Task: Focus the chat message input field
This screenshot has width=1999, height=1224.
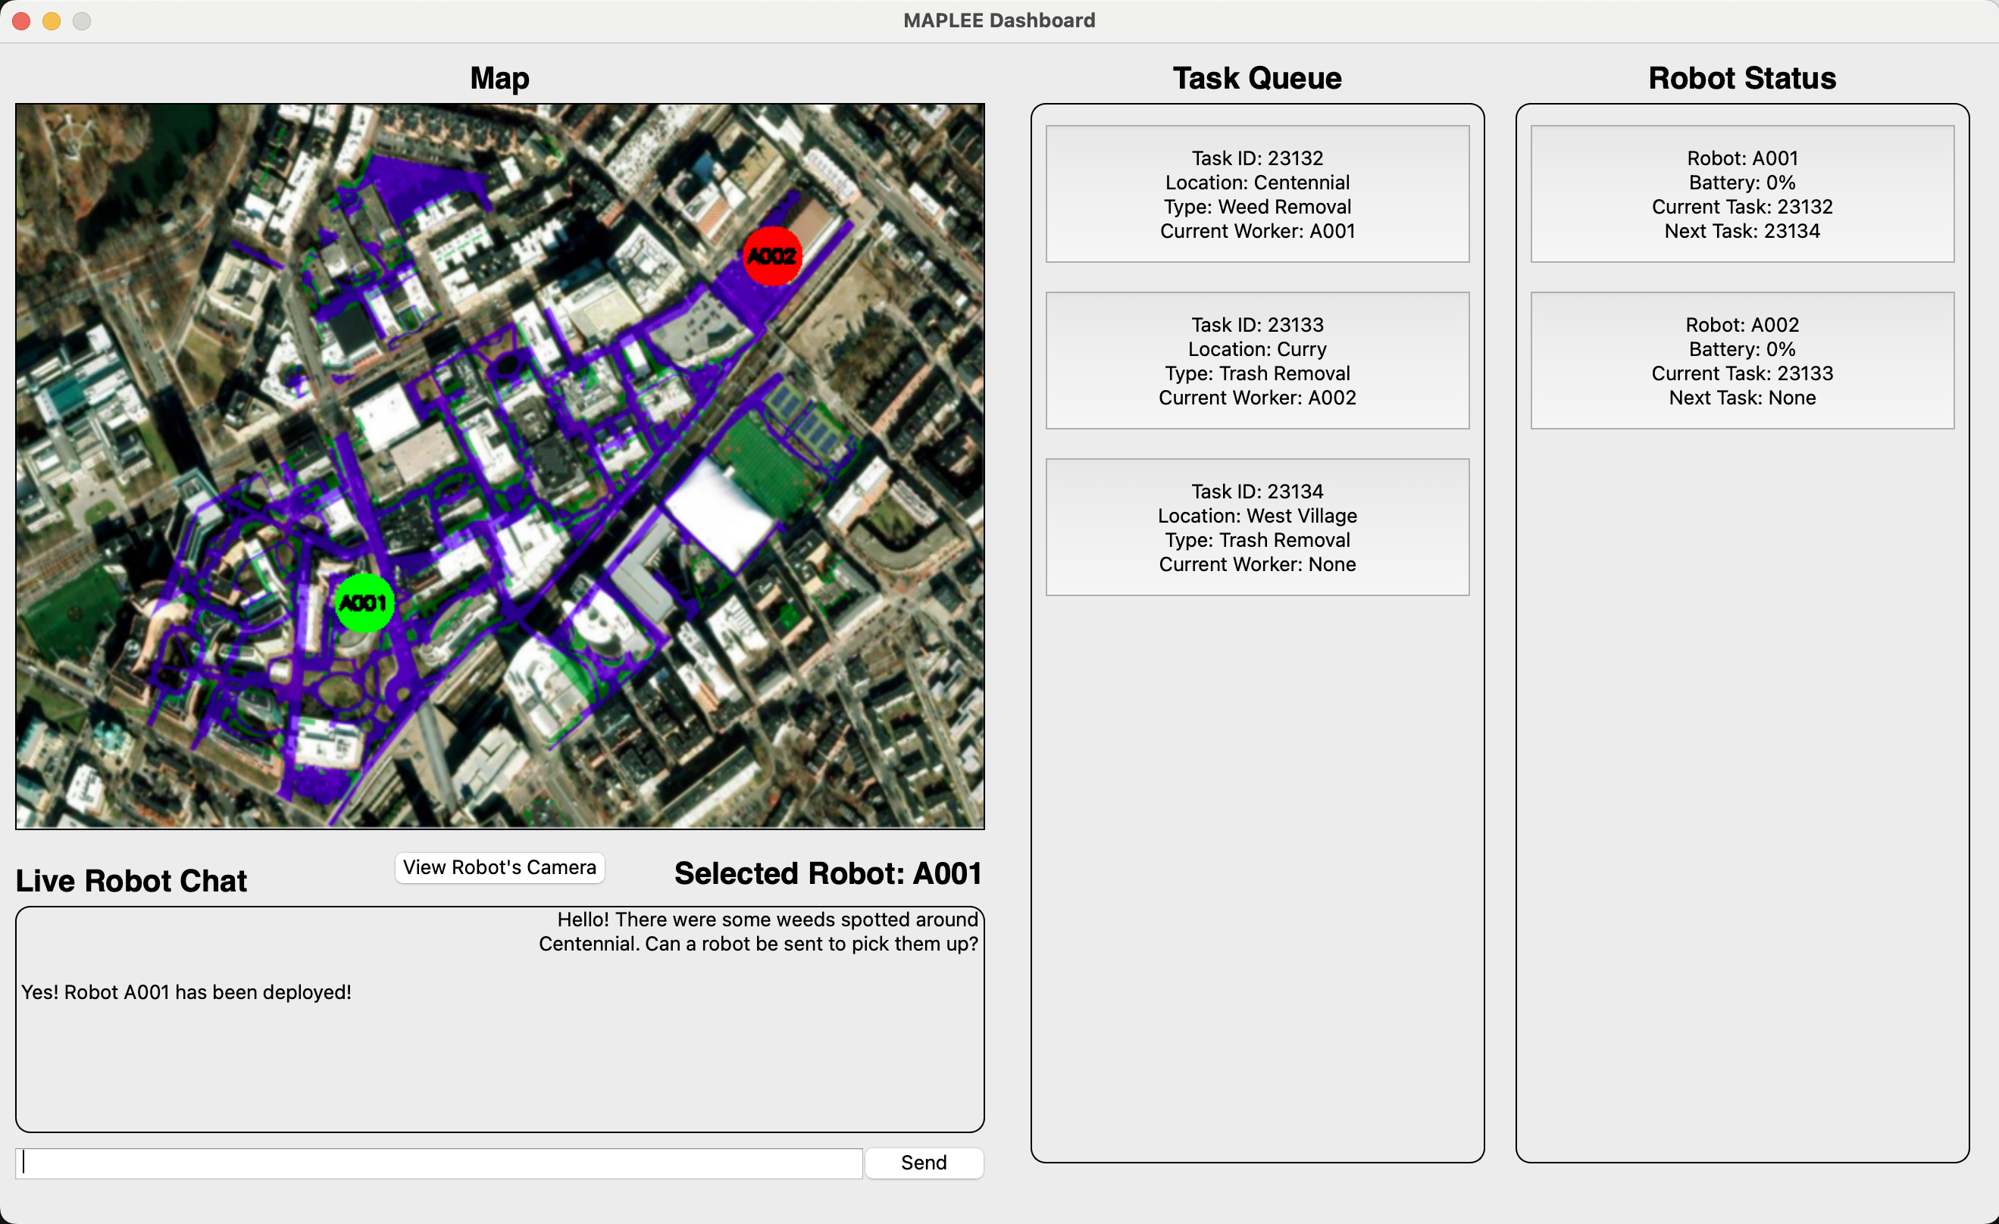Action: click(x=439, y=1163)
